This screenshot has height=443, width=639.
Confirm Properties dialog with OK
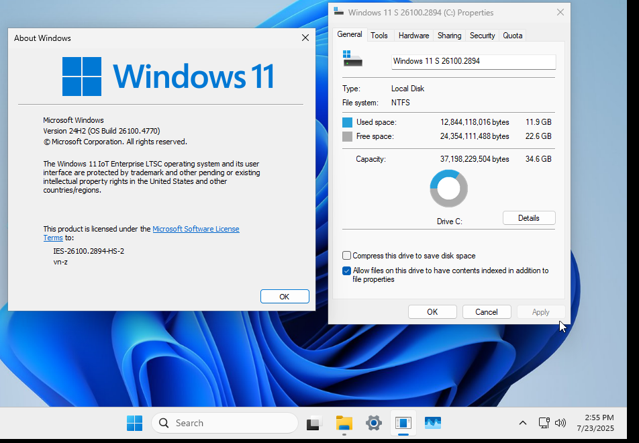click(x=432, y=312)
